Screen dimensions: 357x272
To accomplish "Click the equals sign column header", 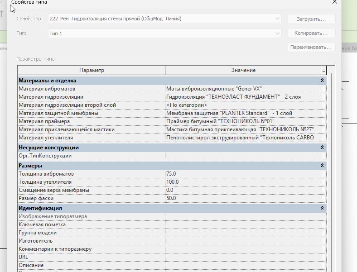I will 323,70.
